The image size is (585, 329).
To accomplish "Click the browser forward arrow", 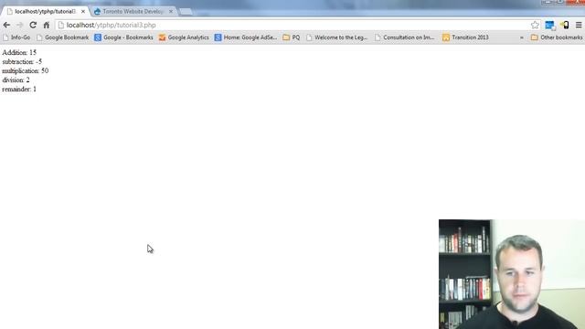I will pyautogui.click(x=20, y=25).
